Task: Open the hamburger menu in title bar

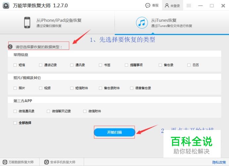Action: coord(189,6)
